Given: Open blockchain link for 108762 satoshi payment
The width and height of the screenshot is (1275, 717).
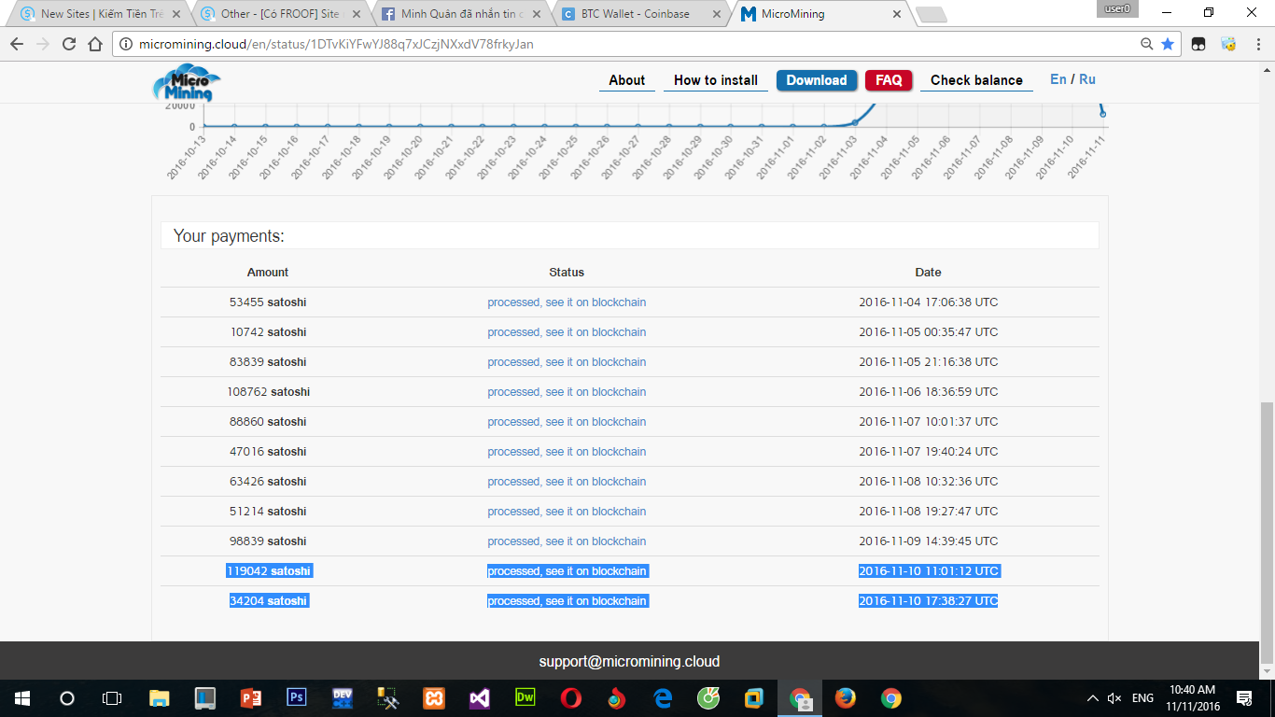Looking at the screenshot, I should (567, 392).
